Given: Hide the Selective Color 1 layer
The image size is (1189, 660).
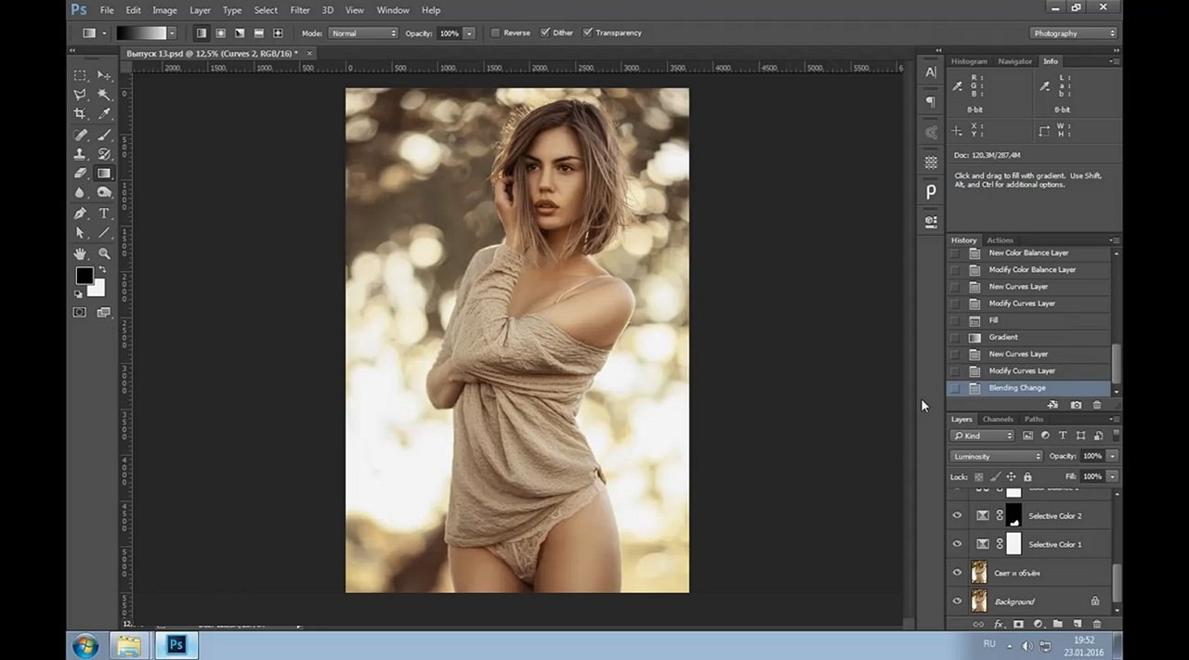Looking at the screenshot, I should click(x=957, y=544).
